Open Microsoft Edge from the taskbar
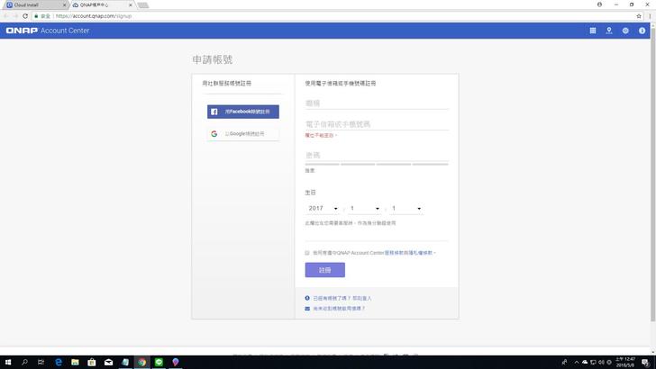The width and height of the screenshot is (656, 369). pos(58,362)
